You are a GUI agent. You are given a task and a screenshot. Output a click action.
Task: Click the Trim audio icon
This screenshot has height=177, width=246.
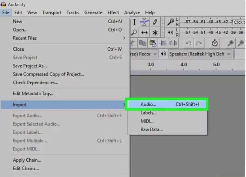[x=163, y=43]
